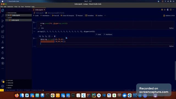Open run options arrow beside second cell
Viewport: 176px width, 99px height.
click(36, 38)
